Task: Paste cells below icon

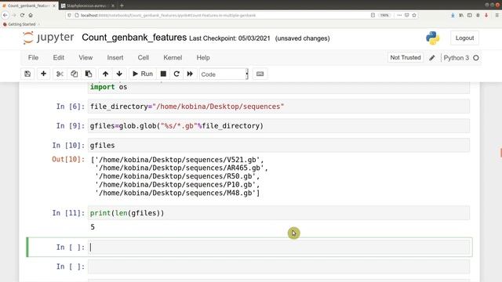Action: point(89,74)
